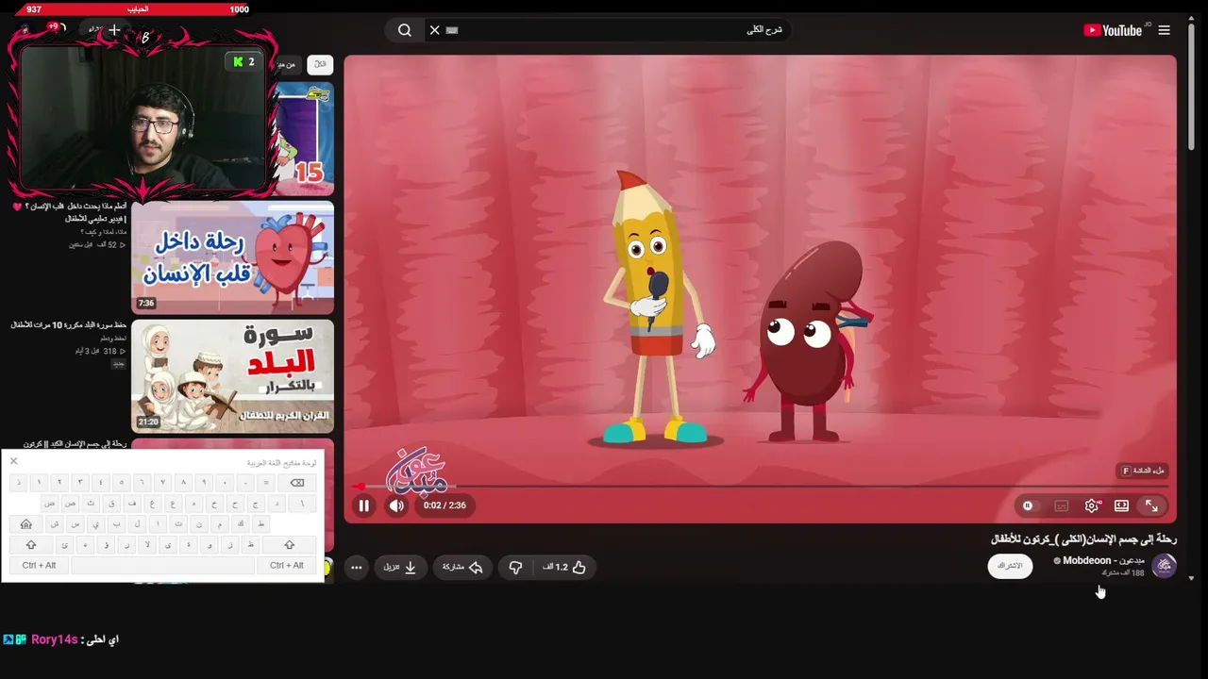Pause the video with the pause button

click(364, 505)
